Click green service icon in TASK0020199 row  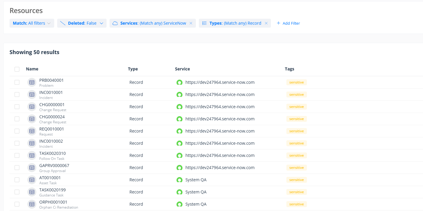179,192
